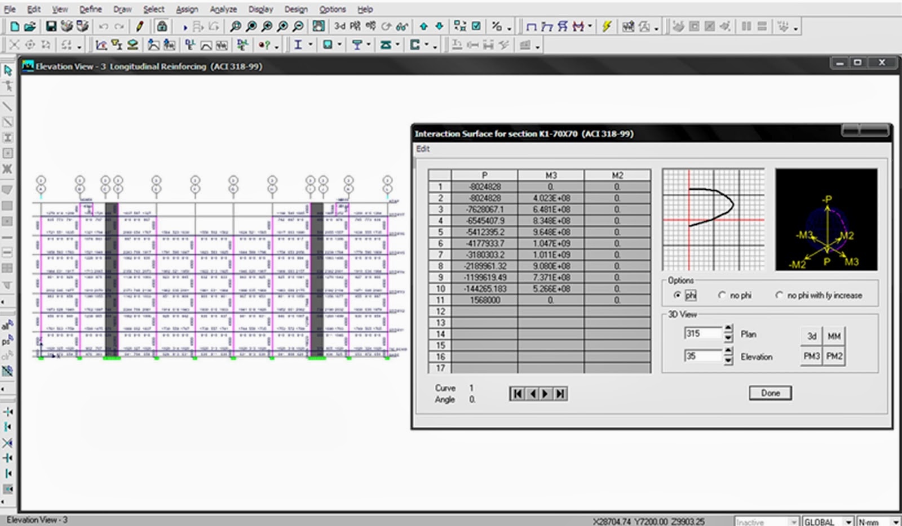
Task: Save the model with the floppy icon
Action: 51,26
